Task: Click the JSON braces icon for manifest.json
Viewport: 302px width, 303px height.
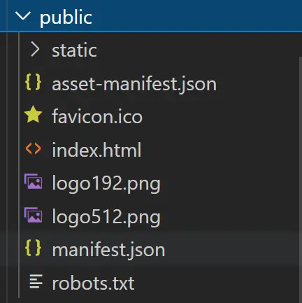Action: click(x=33, y=248)
